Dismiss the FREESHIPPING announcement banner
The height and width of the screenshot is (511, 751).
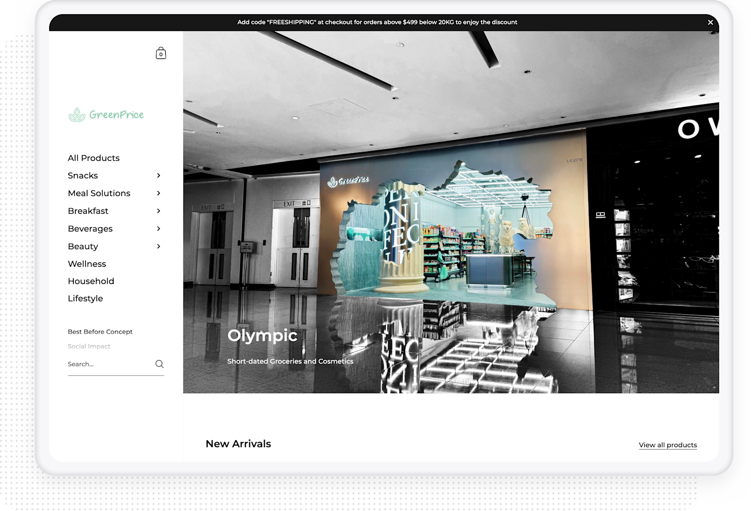click(x=710, y=22)
